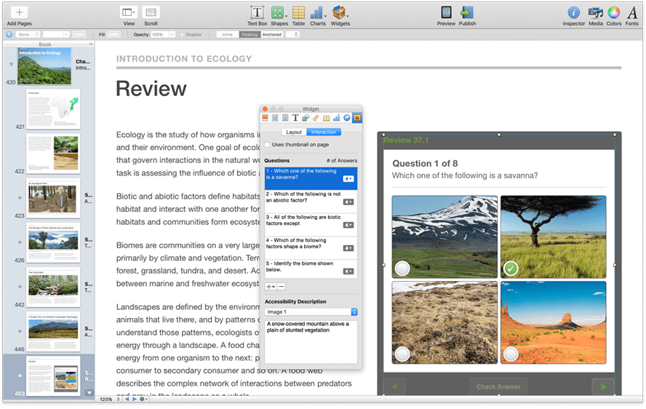This screenshot has height=409, width=646.
Task: Click the next question green arrow button
Action: coord(603,386)
